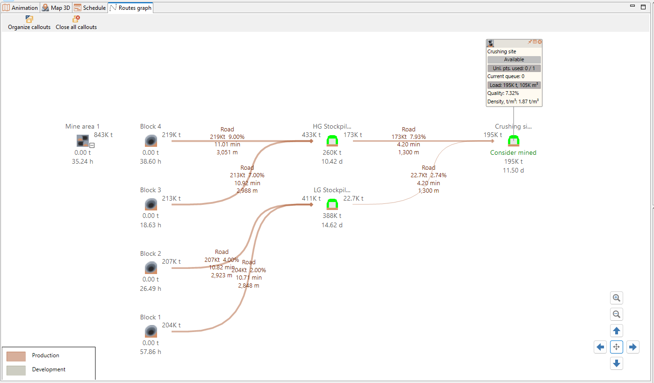Pan the graph down with arrow button
Viewport: 654px width, 383px height.
[617, 363]
